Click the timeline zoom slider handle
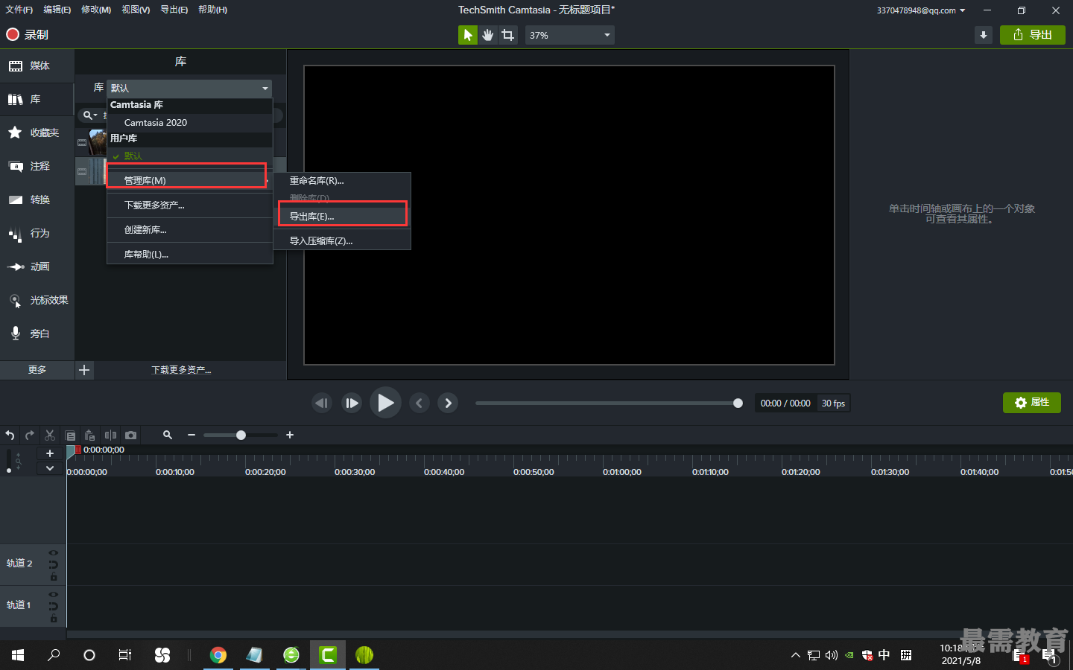Viewport: 1073px width, 670px height. pyautogui.click(x=241, y=435)
